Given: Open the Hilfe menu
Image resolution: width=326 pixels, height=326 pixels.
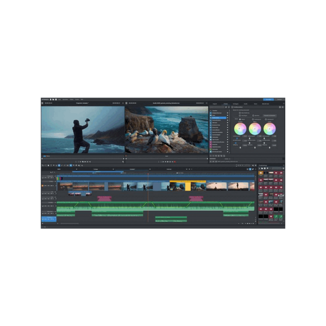Looking at the screenshot, I should point(82,99).
